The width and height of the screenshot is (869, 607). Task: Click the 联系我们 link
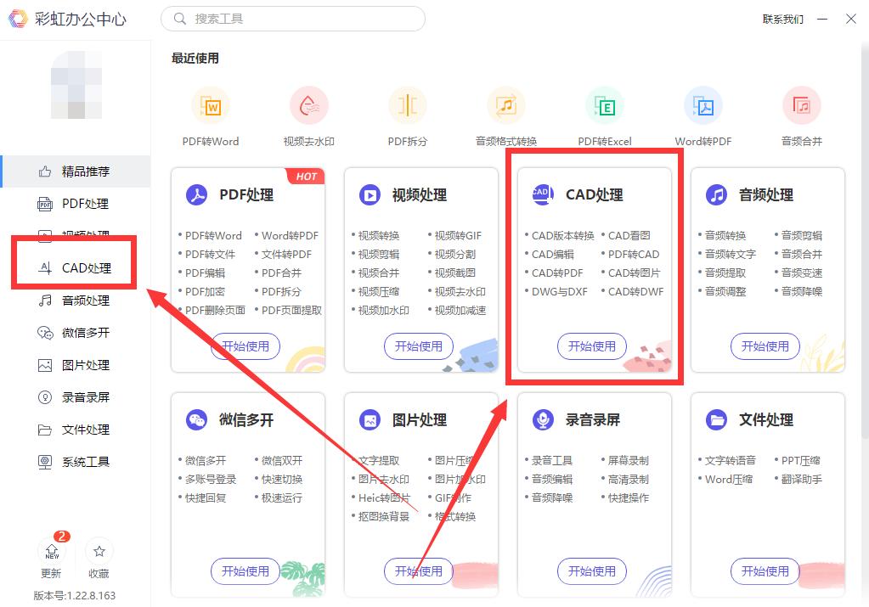[x=782, y=19]
